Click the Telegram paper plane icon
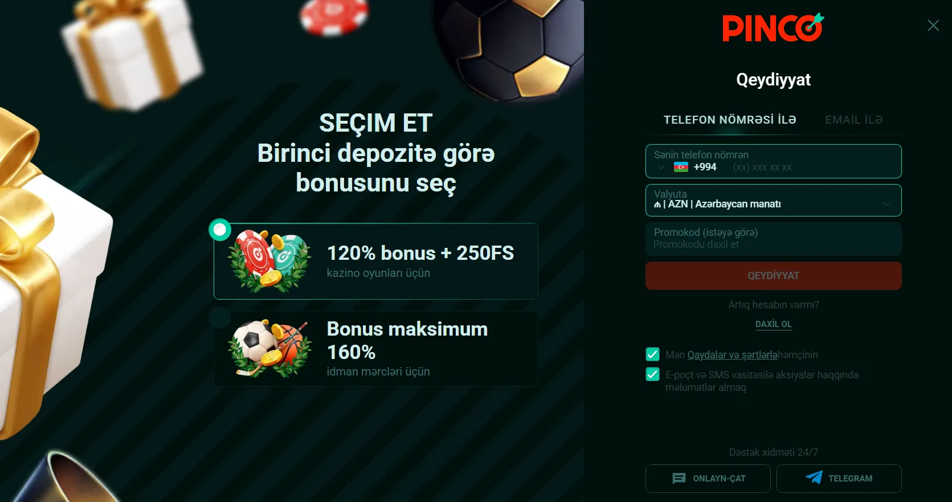Viewport: 952px width, 502px height. pyautogui.click(x=814, y=478)
